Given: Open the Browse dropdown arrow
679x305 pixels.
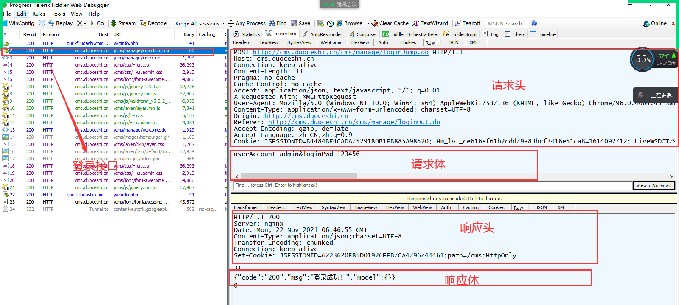Looking at the screenshot, I should click(x=368, y=23).
